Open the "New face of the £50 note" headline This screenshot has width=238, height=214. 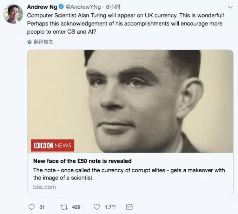[x=82, y=161]
